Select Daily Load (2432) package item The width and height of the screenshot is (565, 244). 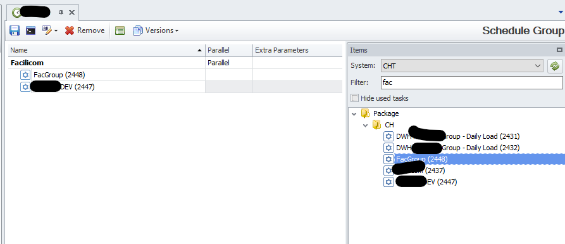click(x=458, y=148)
